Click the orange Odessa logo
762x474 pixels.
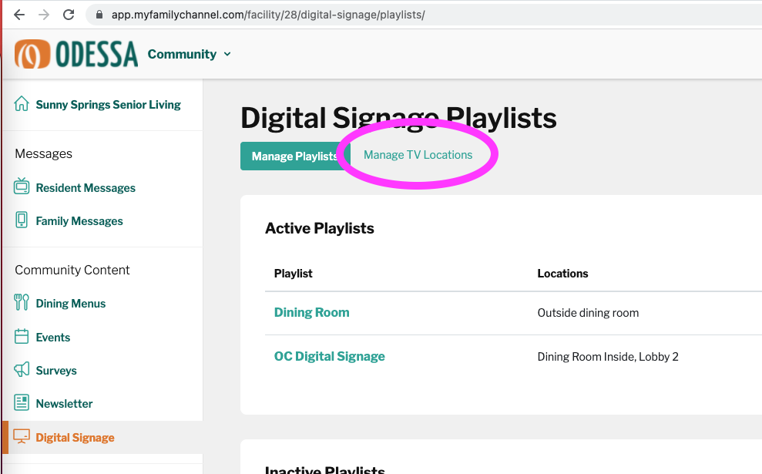click(32, 53)
